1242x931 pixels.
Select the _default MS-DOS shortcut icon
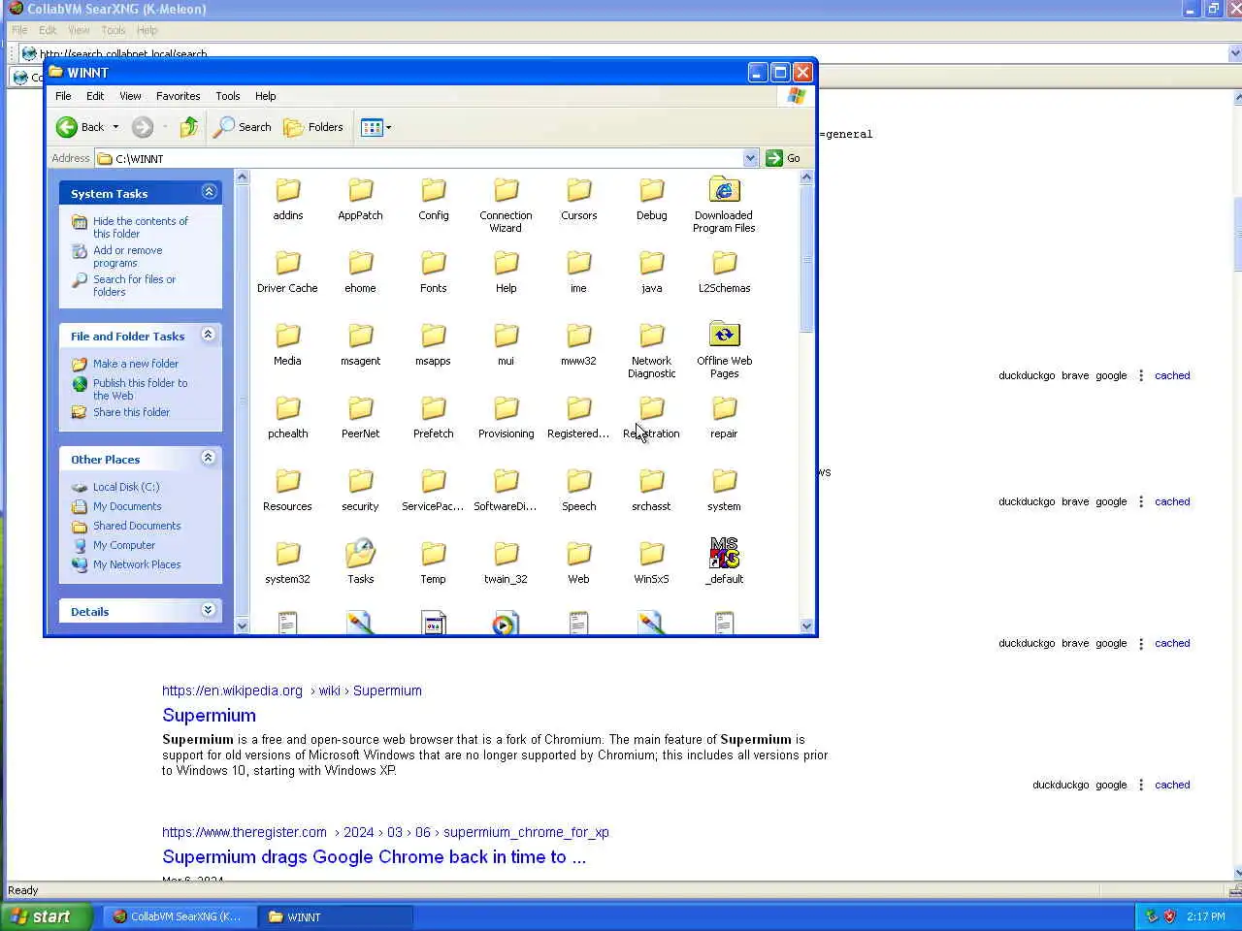click(724, 553)
